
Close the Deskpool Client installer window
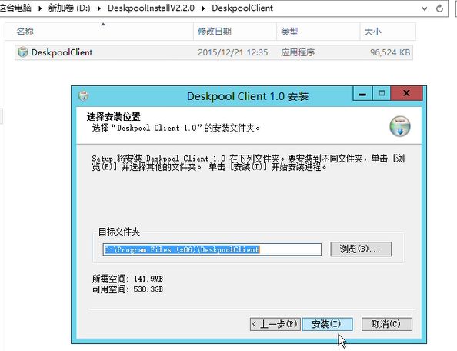click(406, 94)
